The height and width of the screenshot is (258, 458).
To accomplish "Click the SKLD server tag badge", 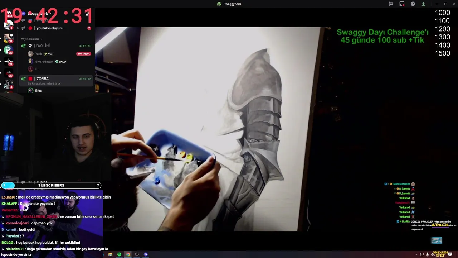I will click(60, 62).
